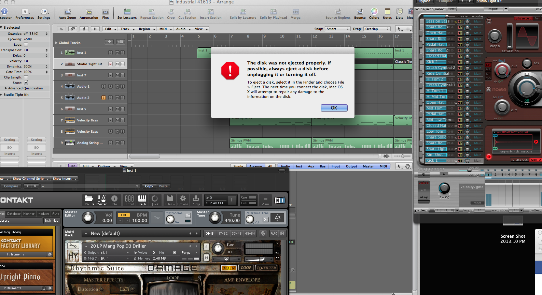Toggle record enable on Velocity Bass track 7
This screenshot has width=542, height=295.
pyautogui.click(x=110, y=120)
